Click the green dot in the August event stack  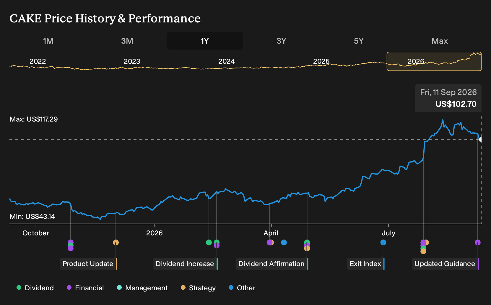[x=423, y=248]
